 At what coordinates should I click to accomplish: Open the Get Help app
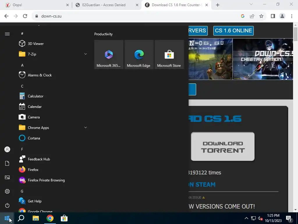click(53, 201)
